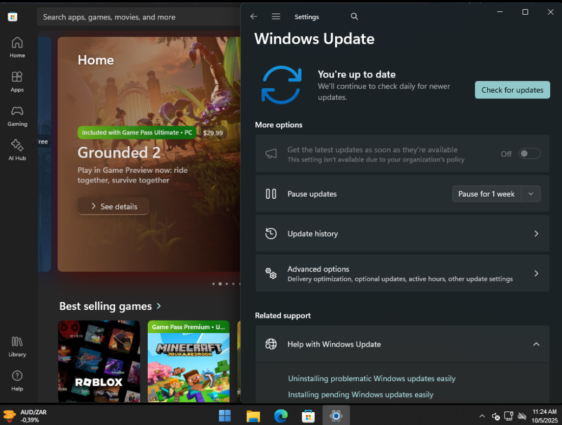The image size is (562, 425).
Task: Open Apps section in Microsoft Store
Action: tap(17, 82)
